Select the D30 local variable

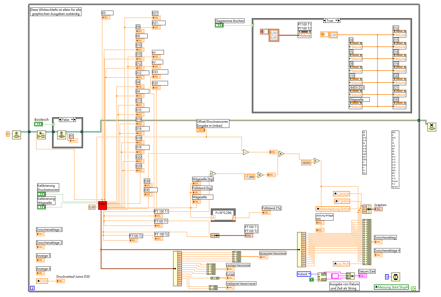(x=42, y=281)
